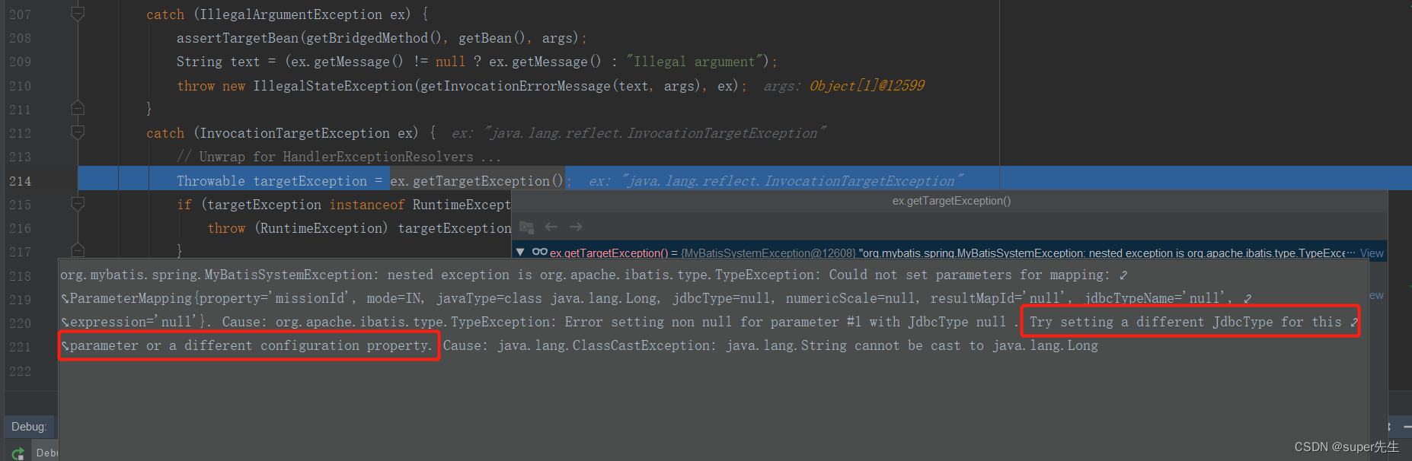The image size is (1412, 461).
Task: Open the truncated Debu tab
Action: tap(47, 453)
